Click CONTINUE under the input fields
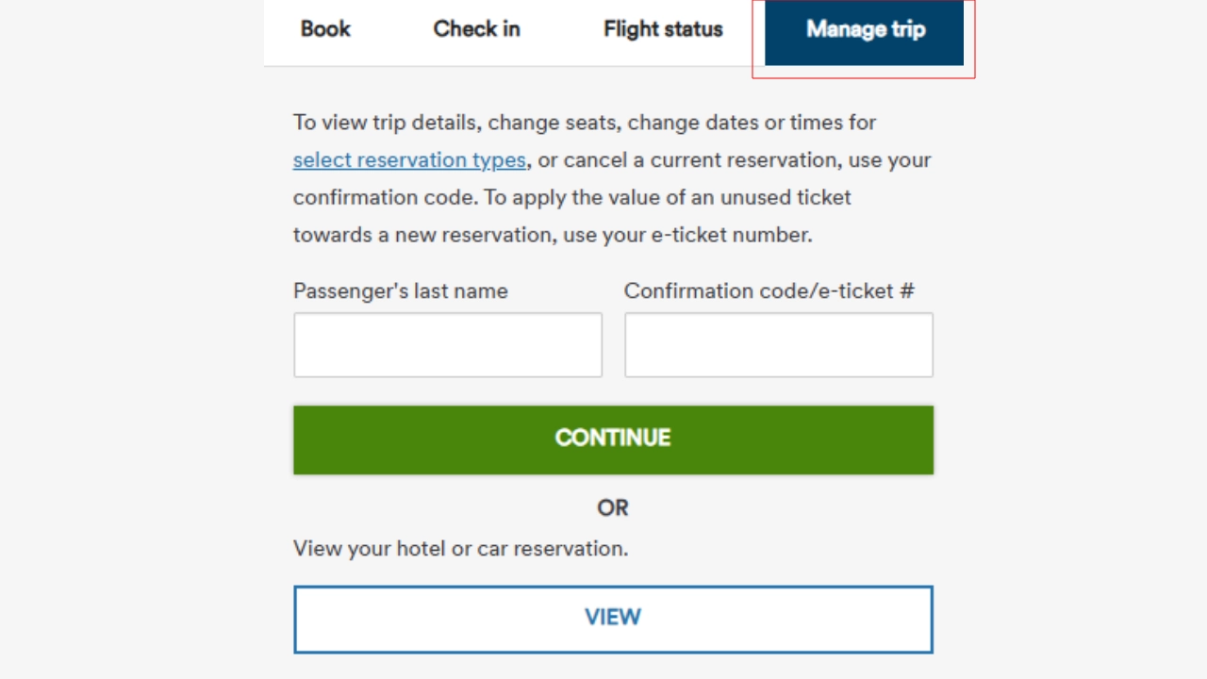This screenshot has height=679, width=1207. click(613, 439)
